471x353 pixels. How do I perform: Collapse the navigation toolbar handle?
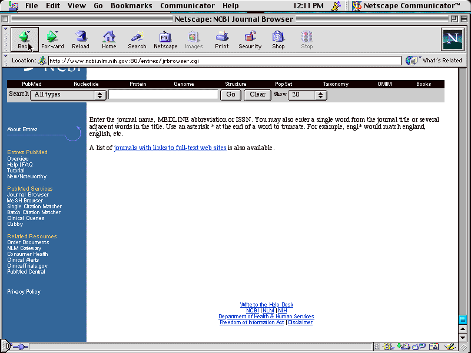tap(5, 39)
